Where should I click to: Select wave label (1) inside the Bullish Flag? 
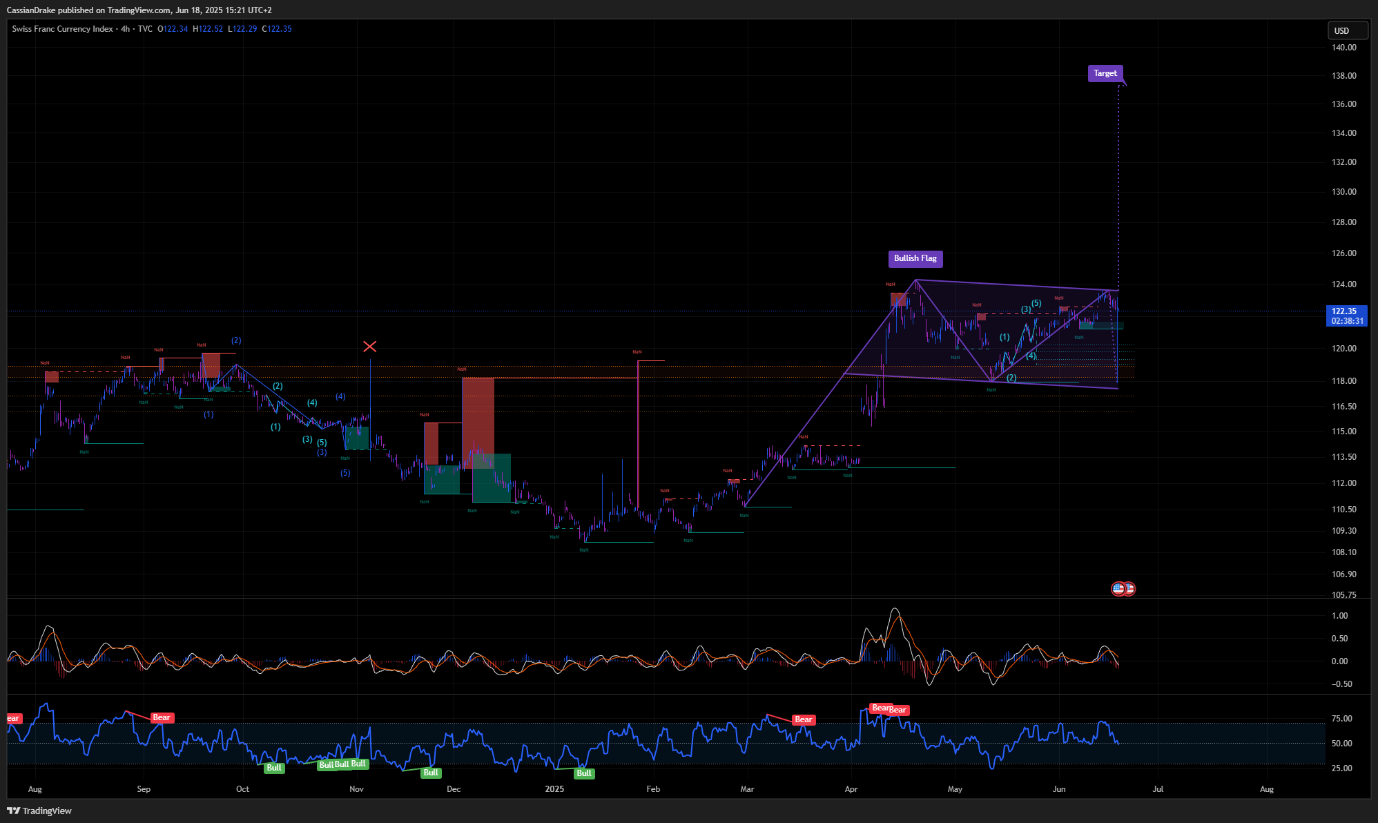1005,338
